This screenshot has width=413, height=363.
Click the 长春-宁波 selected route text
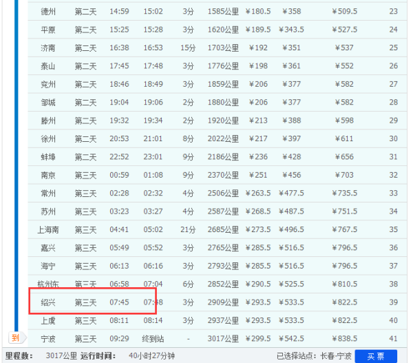point(336,355)
